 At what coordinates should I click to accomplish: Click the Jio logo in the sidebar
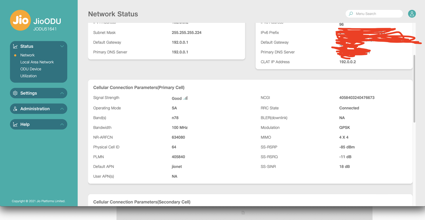click(x=20, y=20)
